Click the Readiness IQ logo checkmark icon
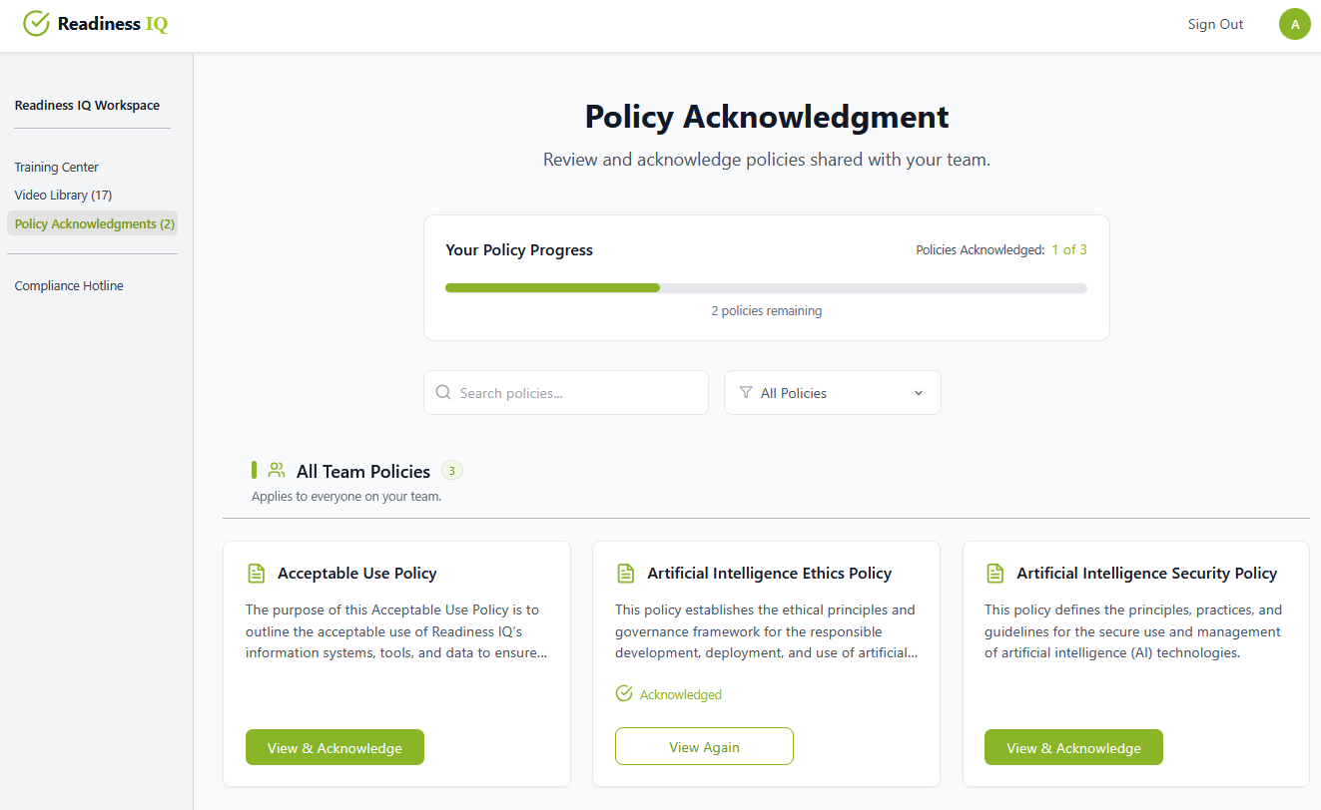 click(x=37, y=22)
